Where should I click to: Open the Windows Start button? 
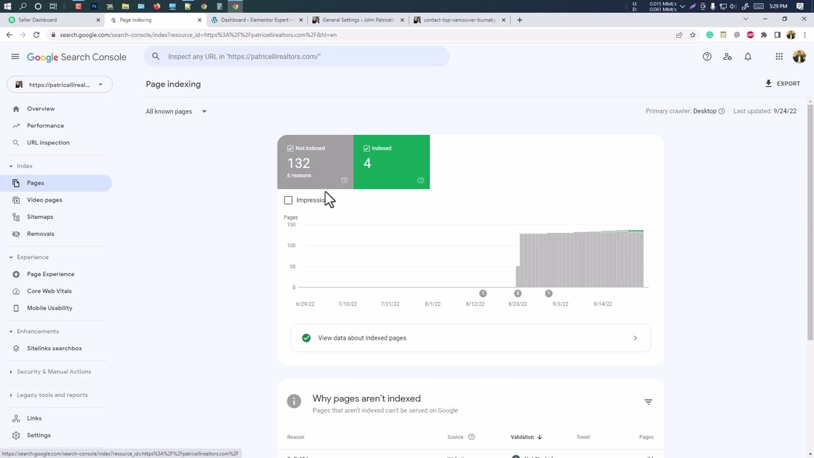[7, 6]
